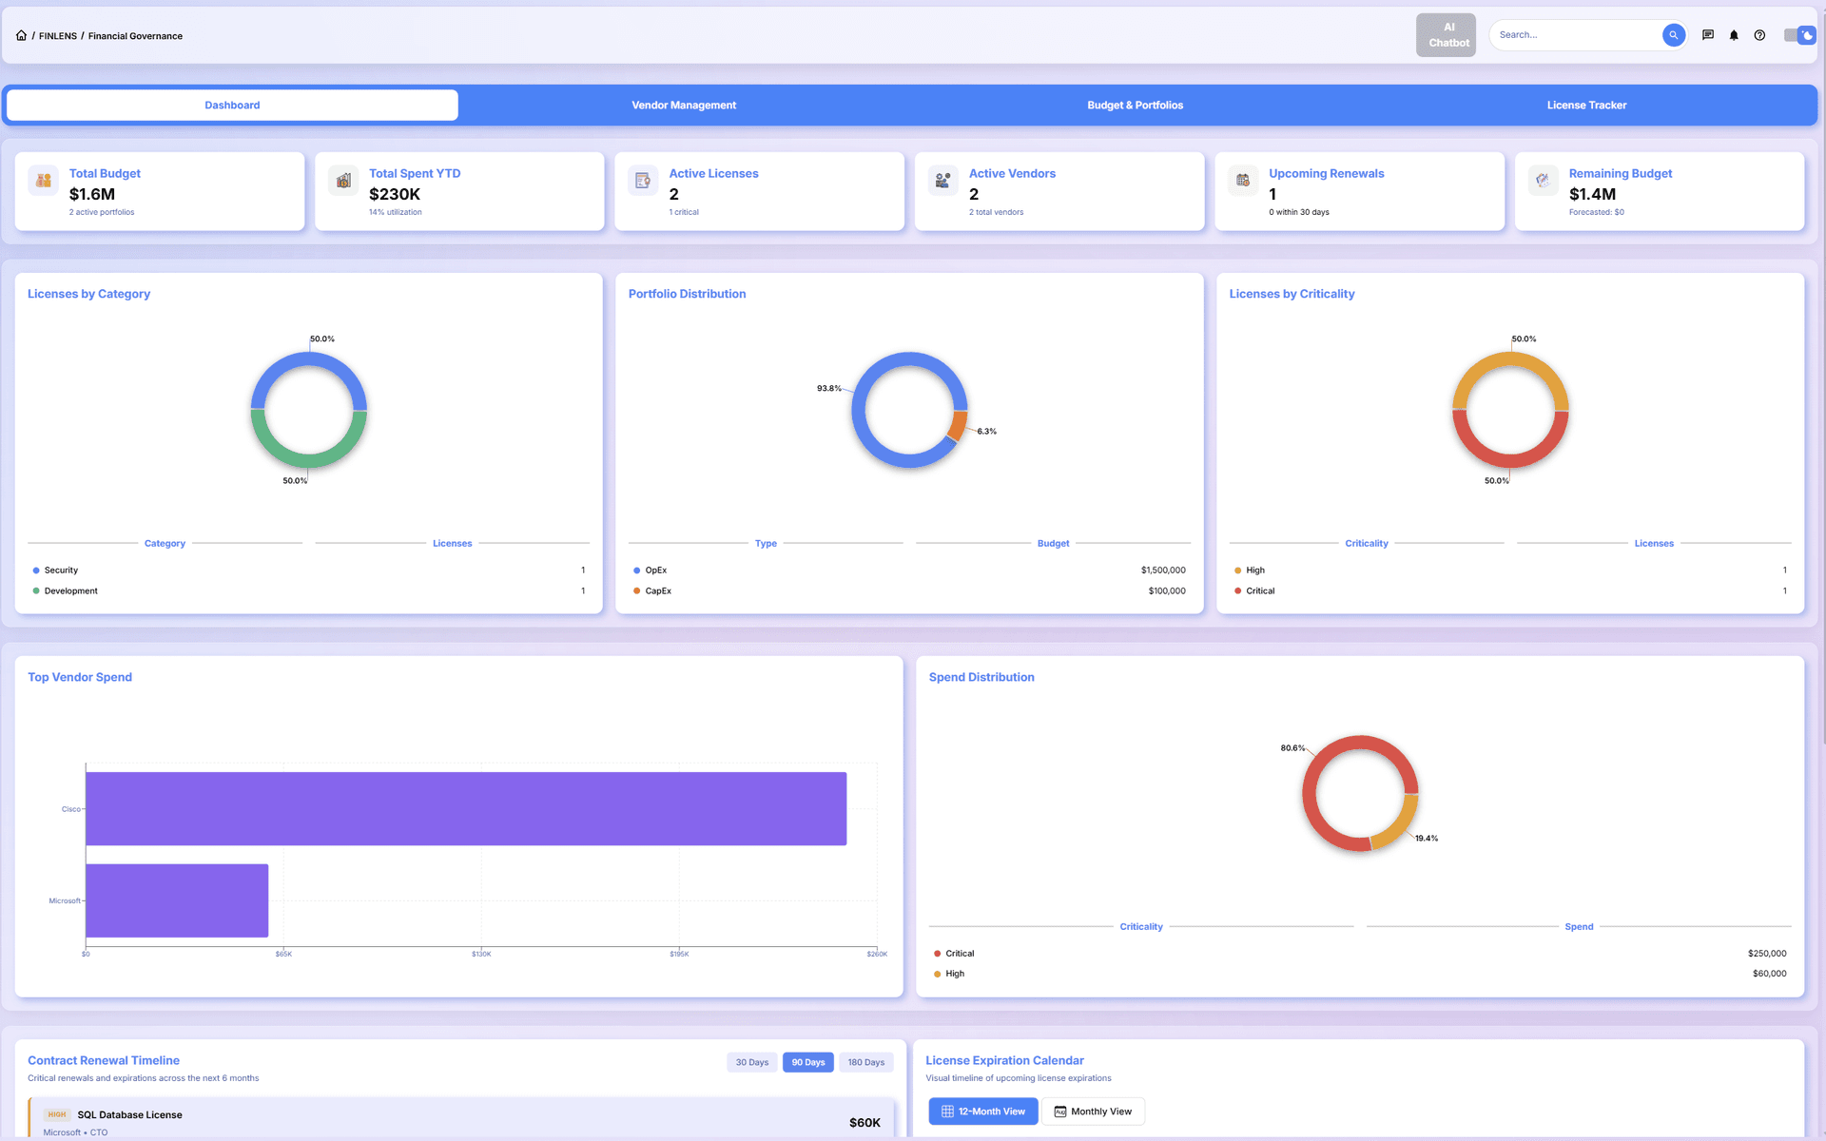Go to home via breadcrumb house icon
Viewport: 1826px width, 1141px height.
tap(21, 35)
